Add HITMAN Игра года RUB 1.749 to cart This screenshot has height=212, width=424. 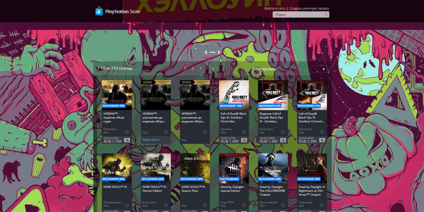point(127,140)
